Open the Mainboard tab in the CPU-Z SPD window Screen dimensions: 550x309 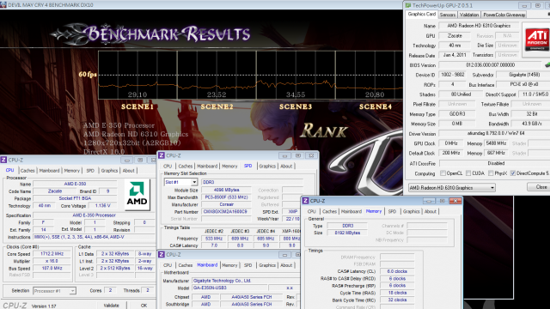coord(207,166)
